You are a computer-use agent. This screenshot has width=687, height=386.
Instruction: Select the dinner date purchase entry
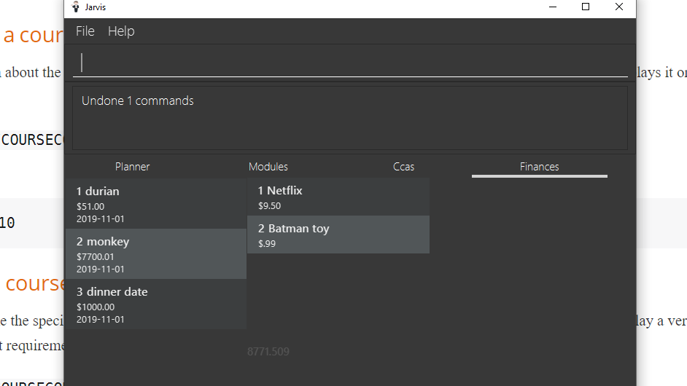click(156, 304)
